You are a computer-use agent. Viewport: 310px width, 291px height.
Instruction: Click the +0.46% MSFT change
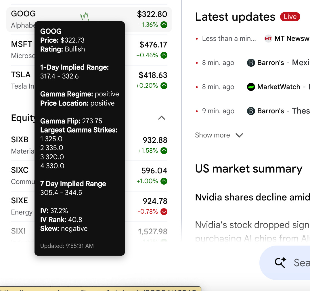[x=147, y=55]
